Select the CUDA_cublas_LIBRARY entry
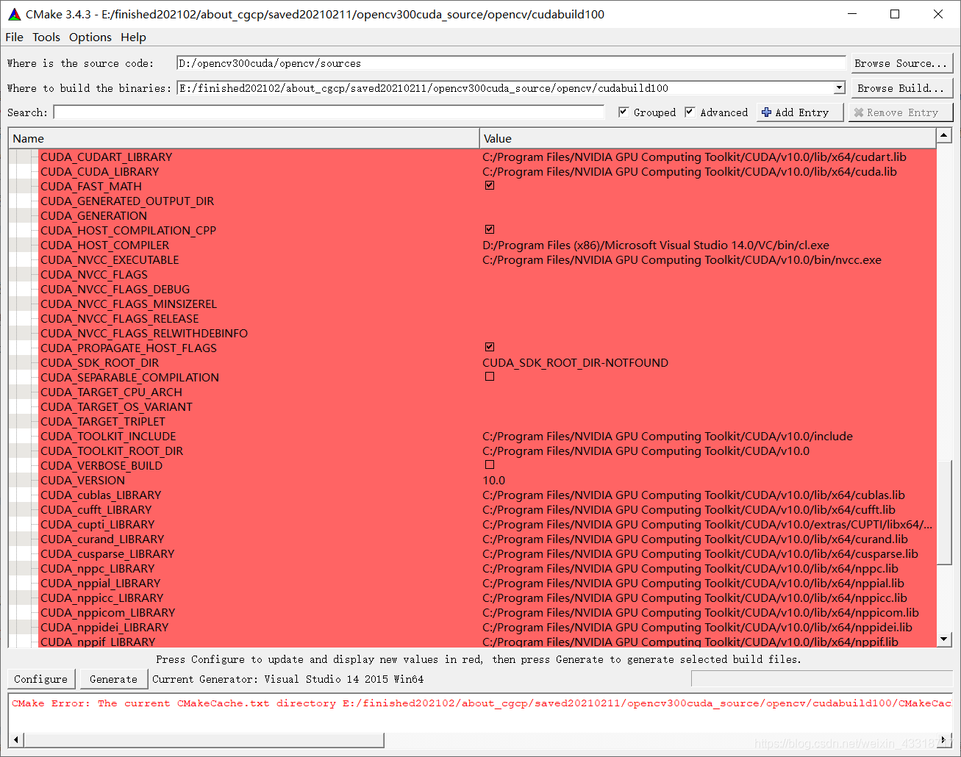Viewport: 961px width, 757px height. point(101,495)
